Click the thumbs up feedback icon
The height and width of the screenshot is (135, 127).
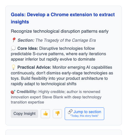[x=45, y=114]
